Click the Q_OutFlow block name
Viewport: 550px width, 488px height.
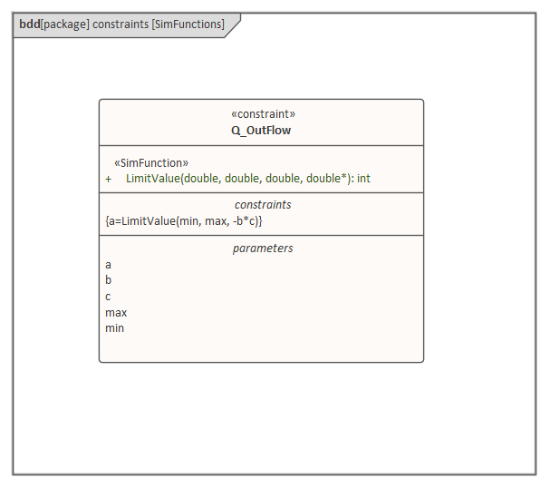261,130
